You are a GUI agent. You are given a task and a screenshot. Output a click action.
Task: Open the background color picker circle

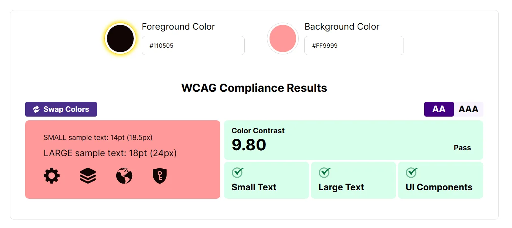coord(283,38)
